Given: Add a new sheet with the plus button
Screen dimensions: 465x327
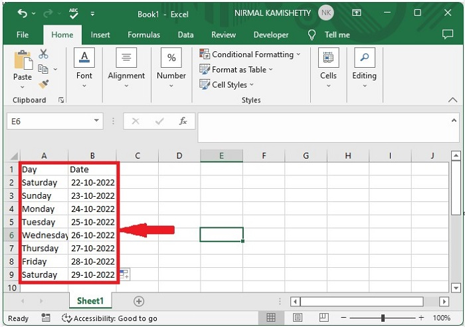Looking at the screenshot, I should [139, 301].
